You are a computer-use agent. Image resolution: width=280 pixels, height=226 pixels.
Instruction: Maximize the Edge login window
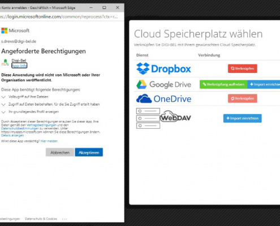point(104,8)
